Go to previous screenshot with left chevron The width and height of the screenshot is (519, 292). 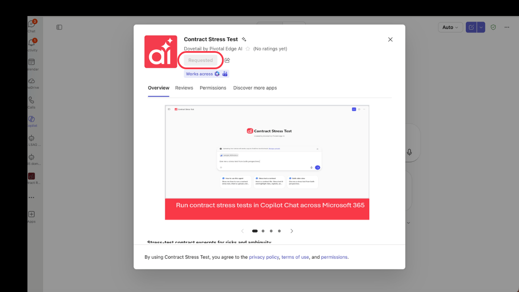click(242, 231)
